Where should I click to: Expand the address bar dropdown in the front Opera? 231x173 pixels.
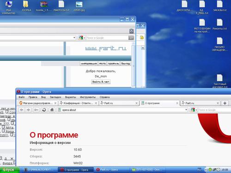[186, 110]
